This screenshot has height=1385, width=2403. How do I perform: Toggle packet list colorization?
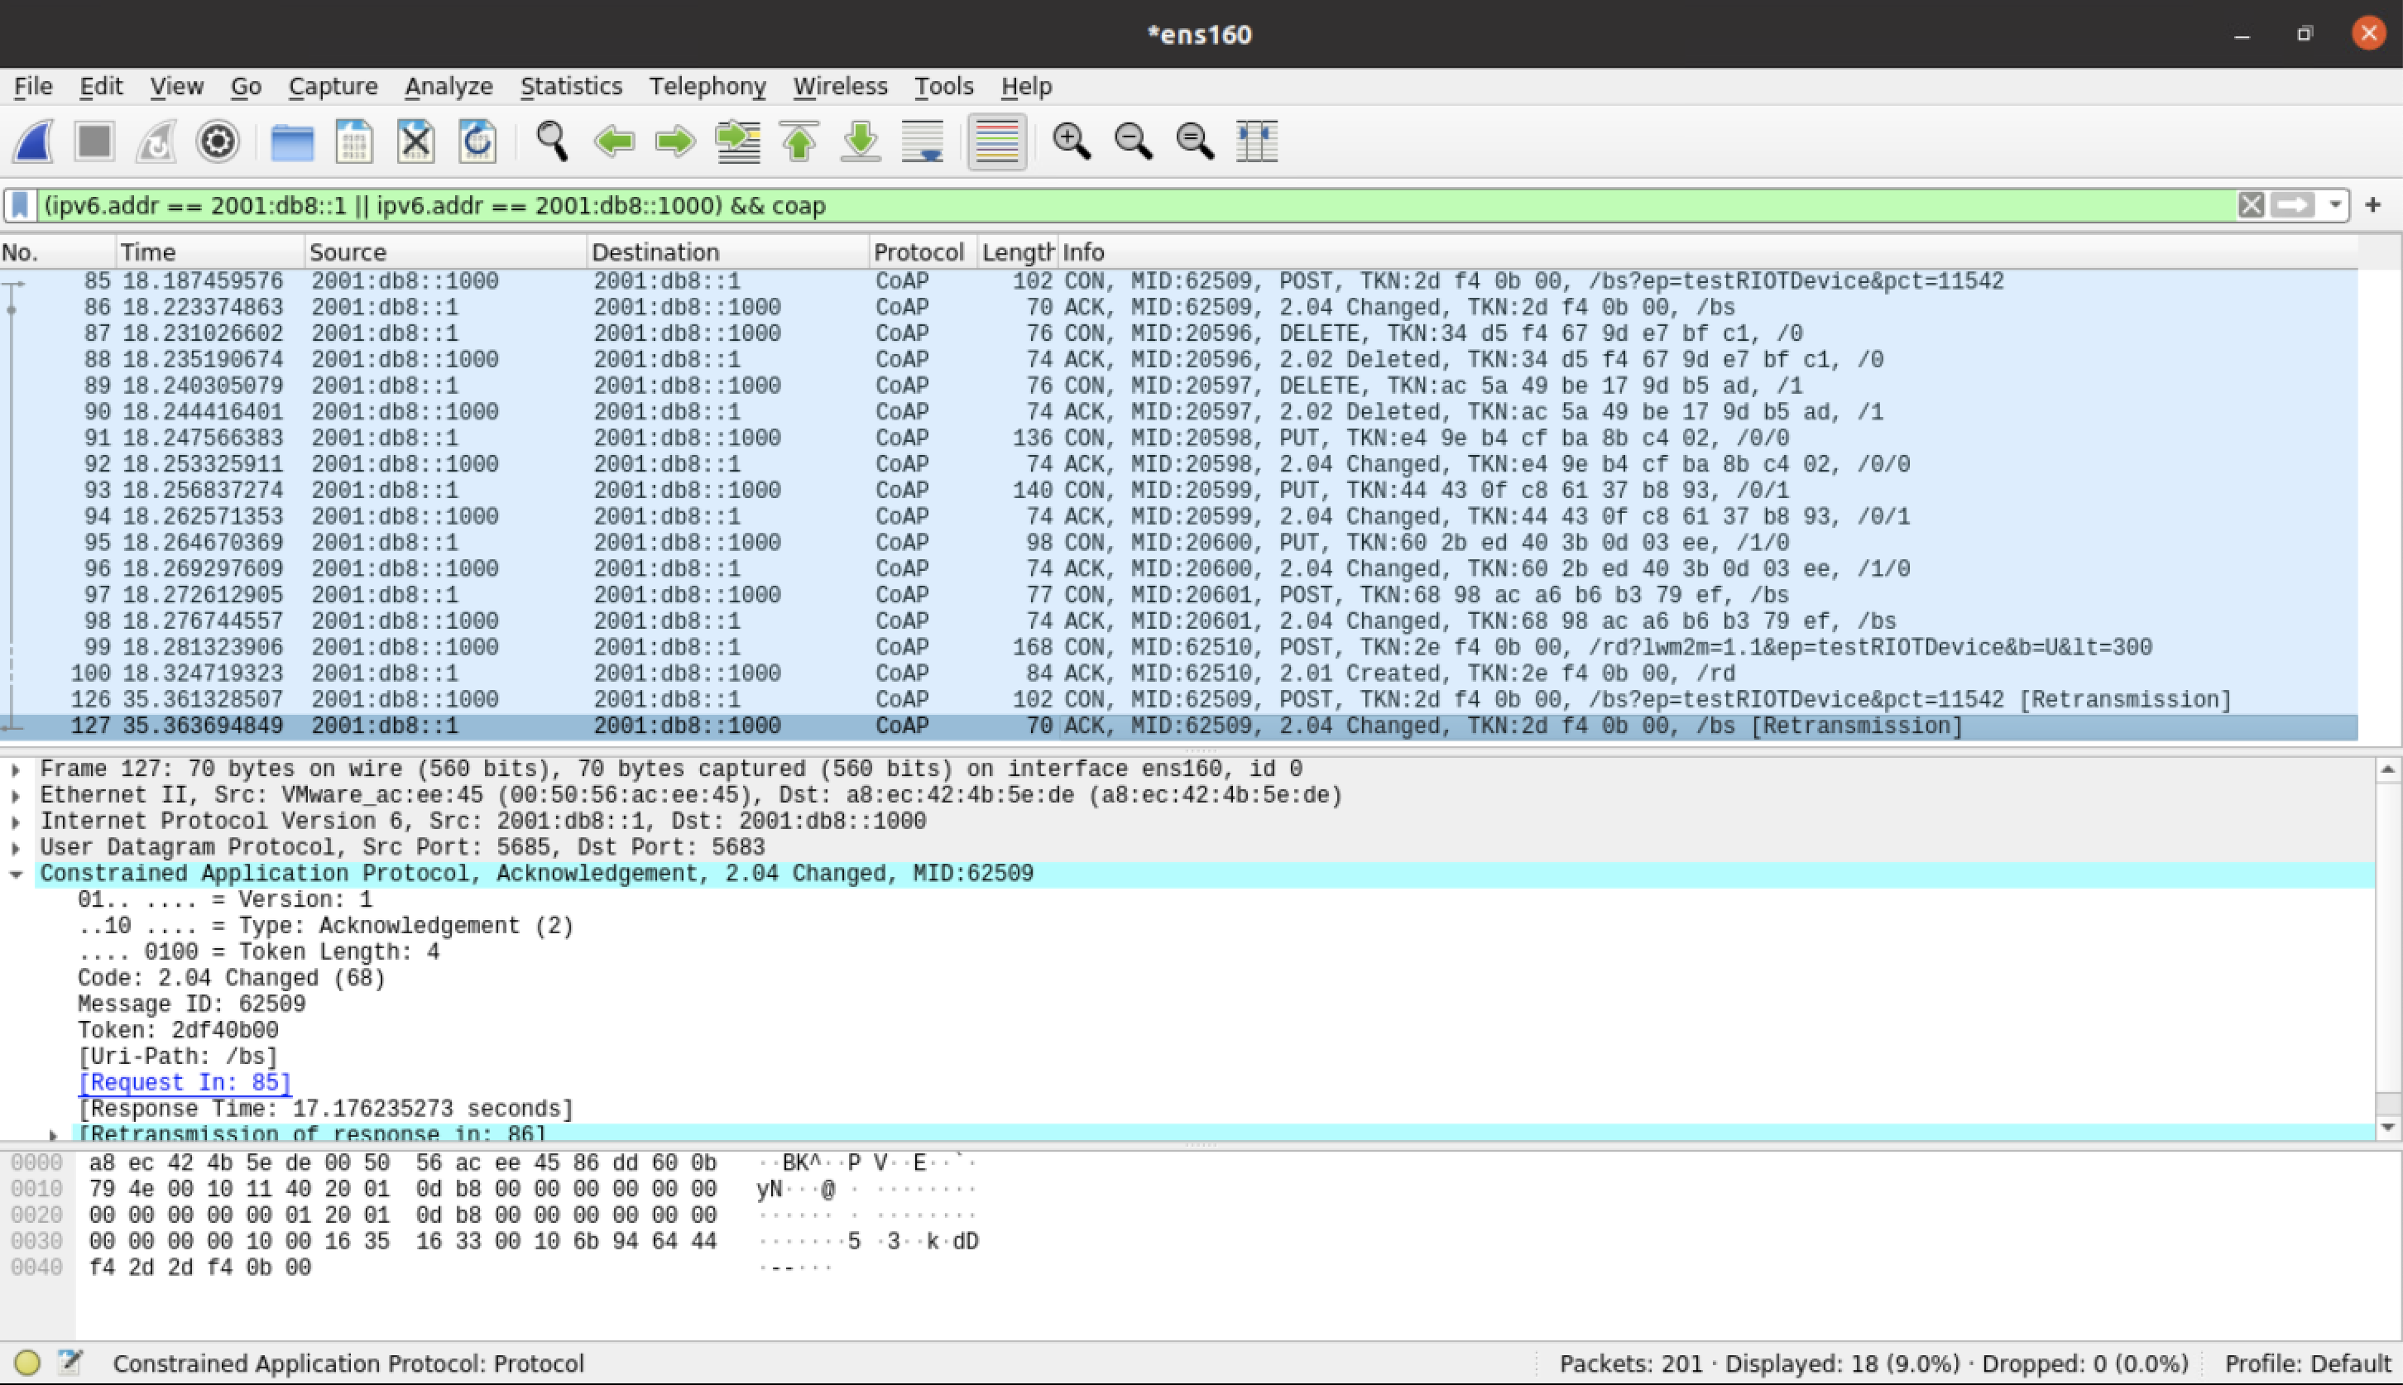[995, 141]
